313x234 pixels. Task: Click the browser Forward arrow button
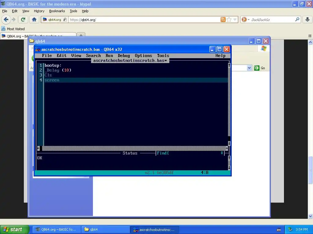(13, 19)
